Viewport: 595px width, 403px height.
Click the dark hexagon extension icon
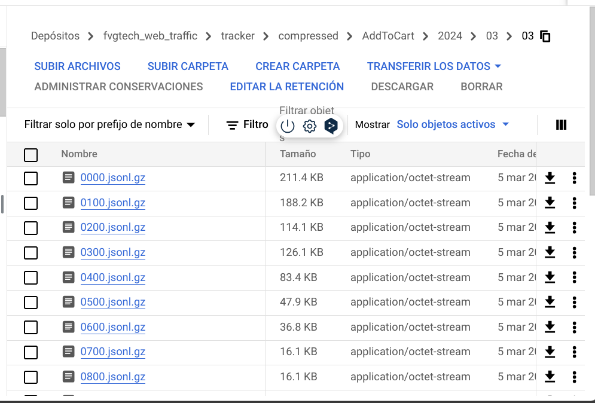(x=331, y=126)
